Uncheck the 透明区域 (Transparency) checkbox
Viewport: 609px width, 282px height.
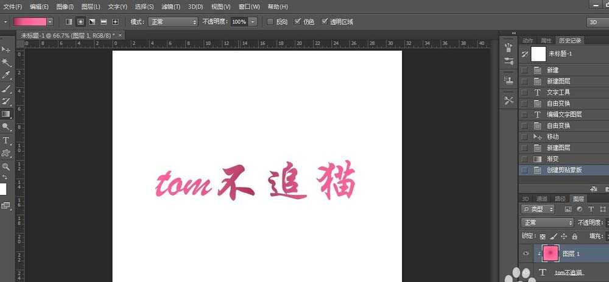tap(325, 22)
